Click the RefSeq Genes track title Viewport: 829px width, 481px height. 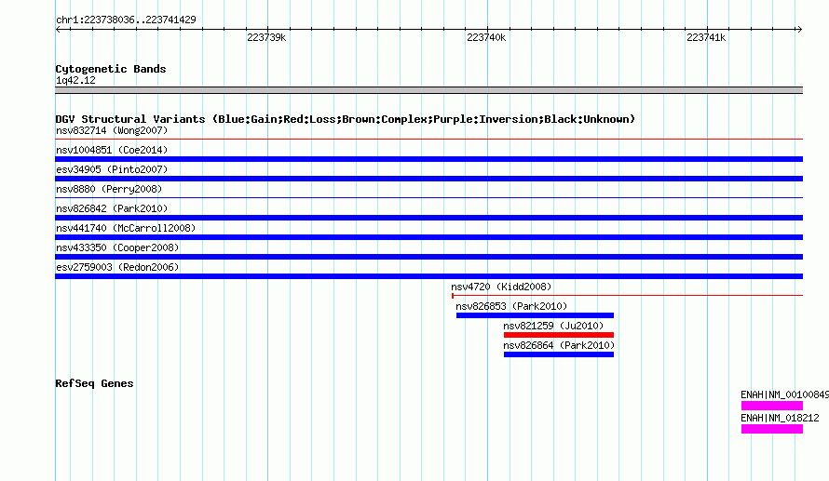(x=94, y=383)
